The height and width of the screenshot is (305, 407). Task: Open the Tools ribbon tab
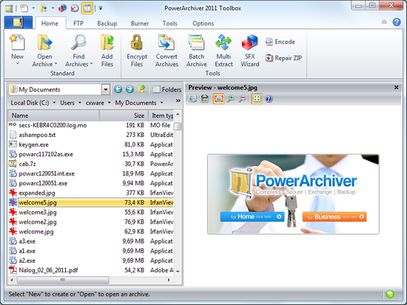(170, 24)
